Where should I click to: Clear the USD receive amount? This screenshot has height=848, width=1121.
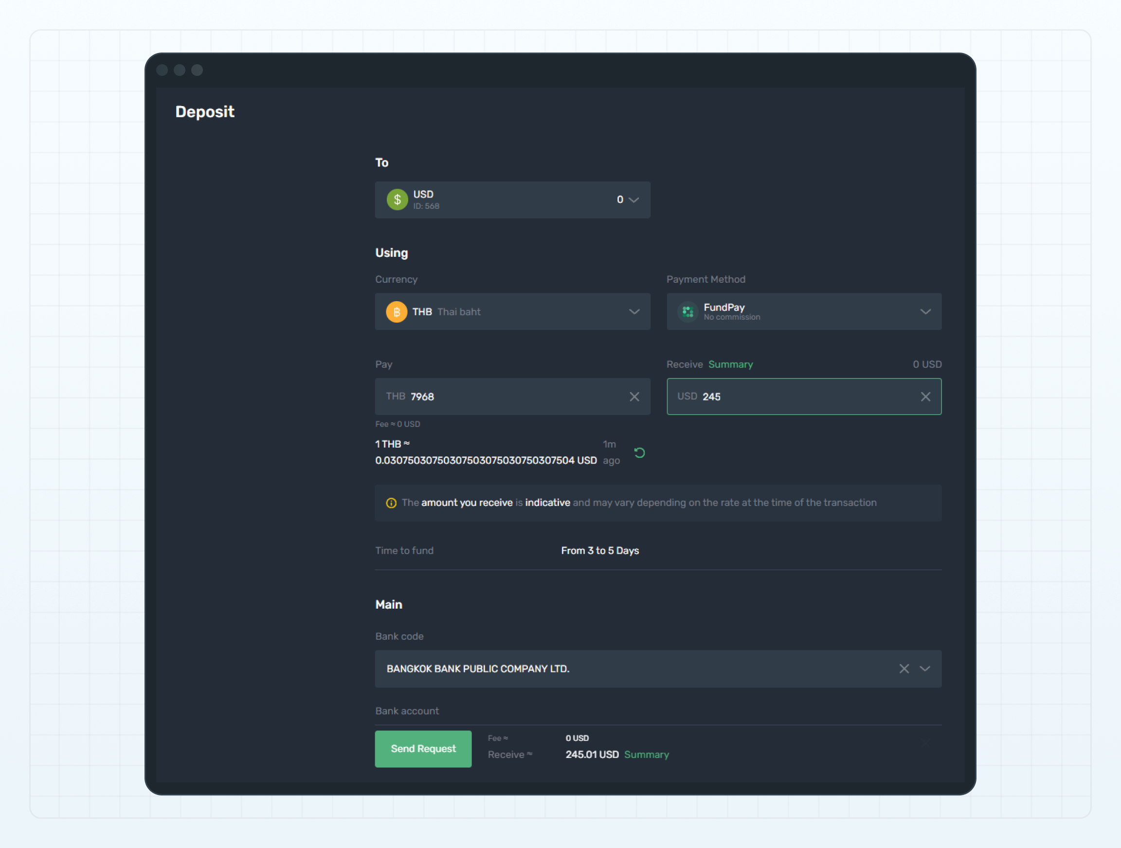(925, 397)
